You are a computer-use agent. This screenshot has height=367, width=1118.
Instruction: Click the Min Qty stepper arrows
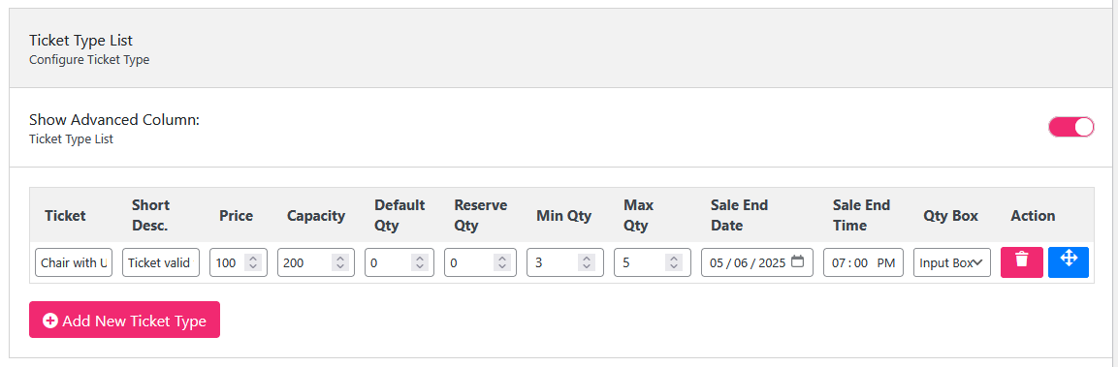pyautogui.click(x=586, y=263)
